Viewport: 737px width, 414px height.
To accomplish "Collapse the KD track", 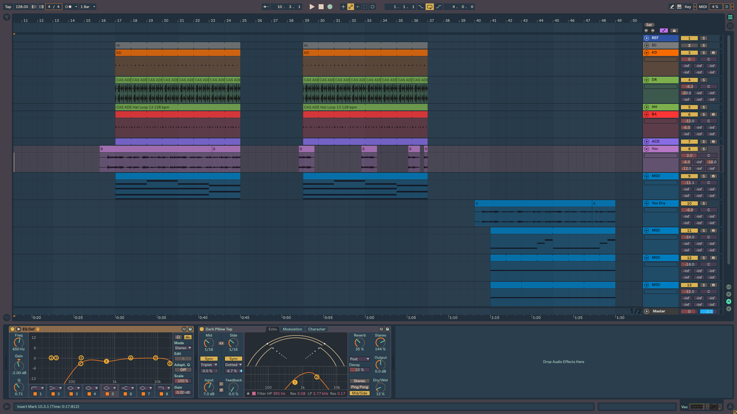I will coord(646,53).
